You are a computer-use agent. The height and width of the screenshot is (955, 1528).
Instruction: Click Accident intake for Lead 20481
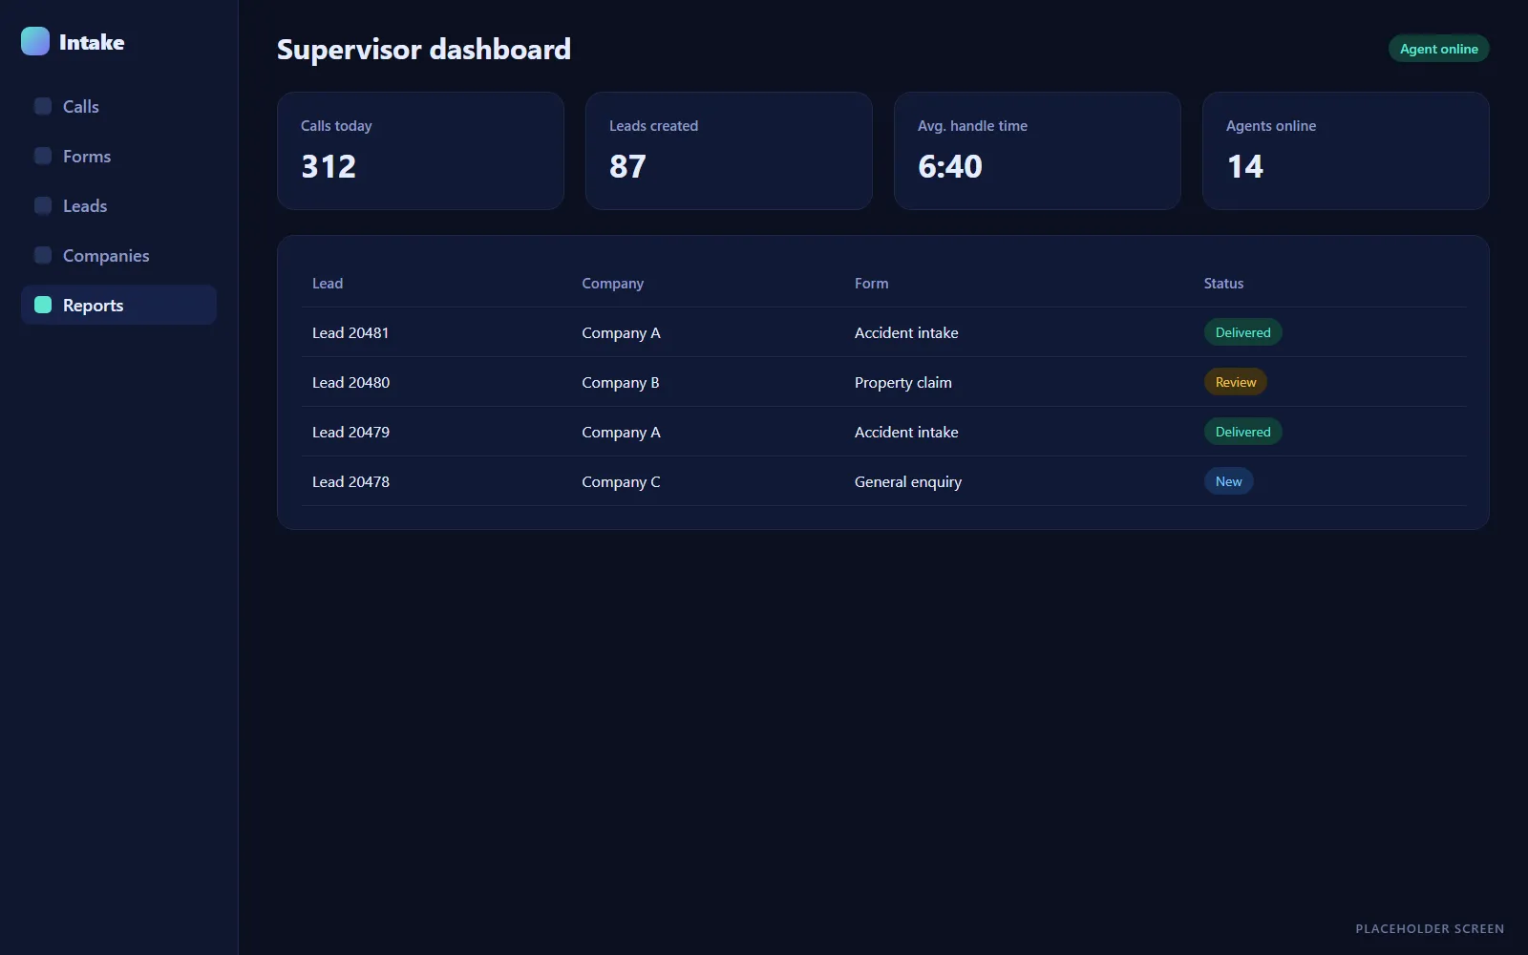[906, 332]
